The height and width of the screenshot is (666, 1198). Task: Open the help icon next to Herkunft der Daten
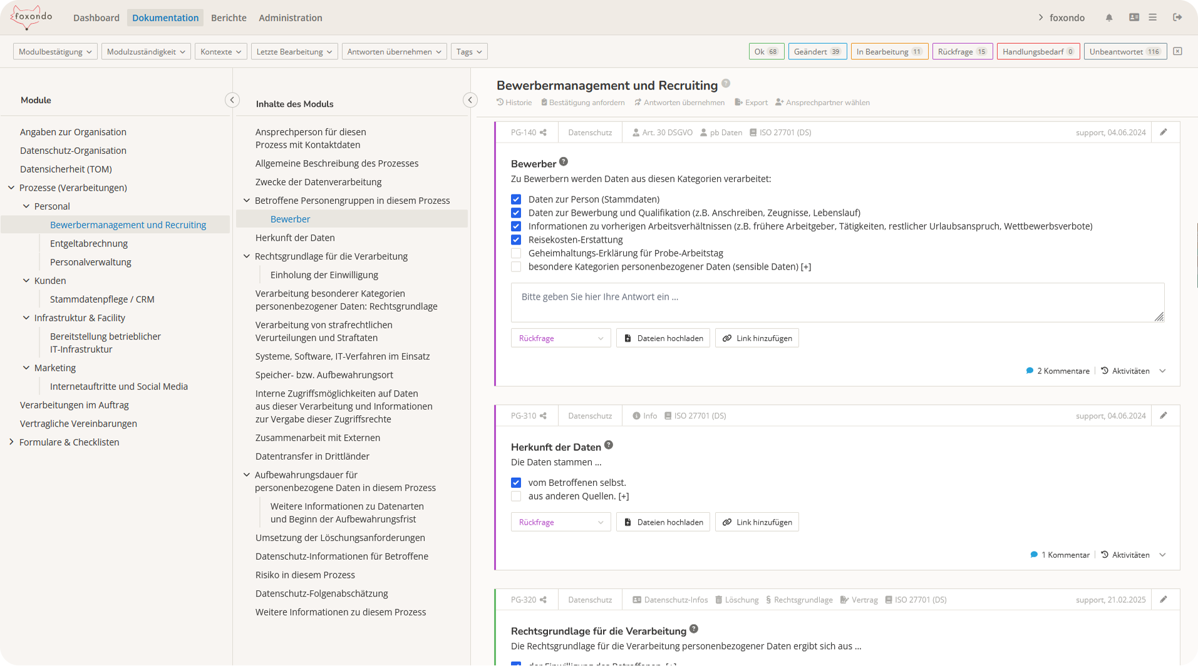click(x=609, y=445)
